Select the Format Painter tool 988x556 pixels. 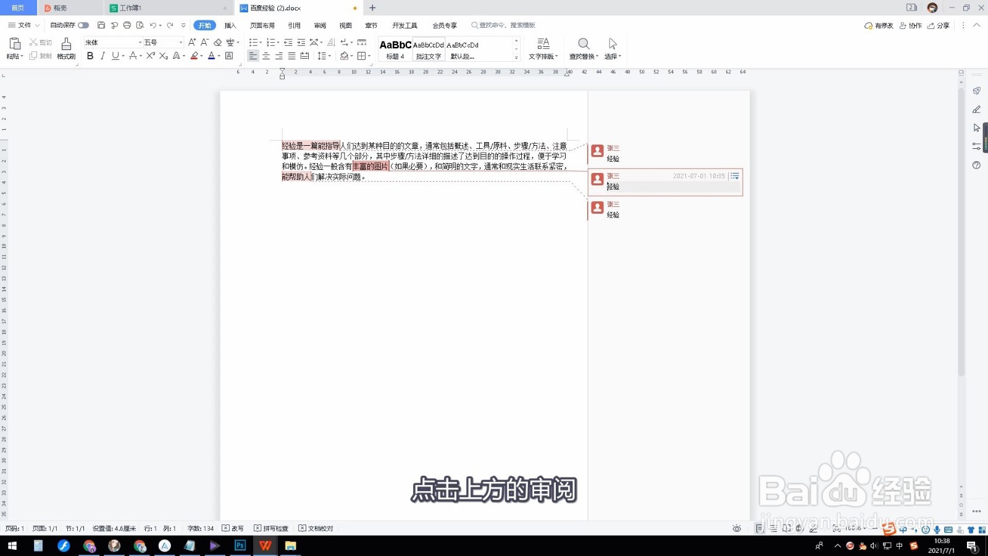pos(65,48)
